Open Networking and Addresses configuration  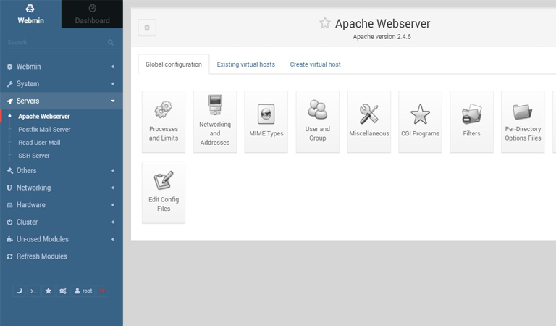coord(215,122)
